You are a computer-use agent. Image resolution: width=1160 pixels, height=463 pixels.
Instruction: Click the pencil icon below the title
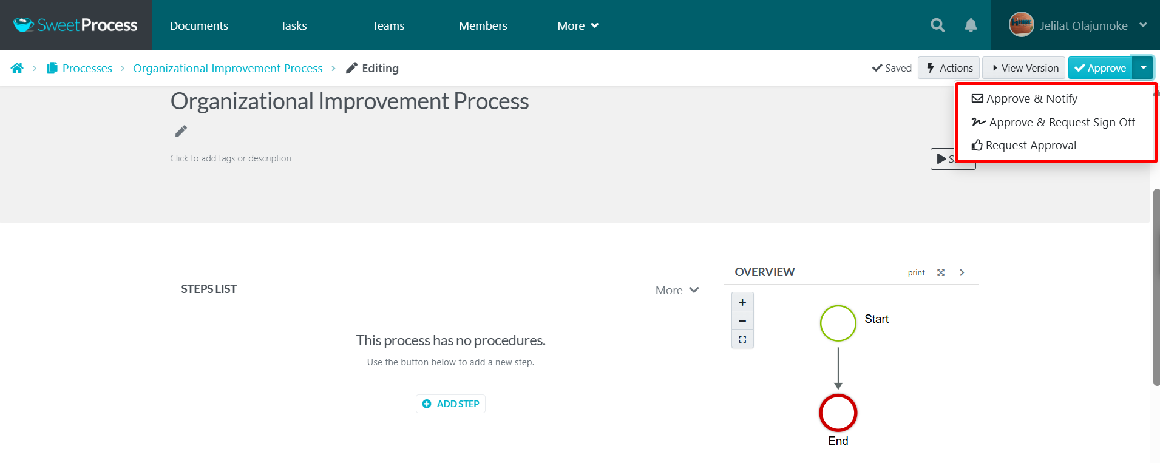tap(181, 131)
